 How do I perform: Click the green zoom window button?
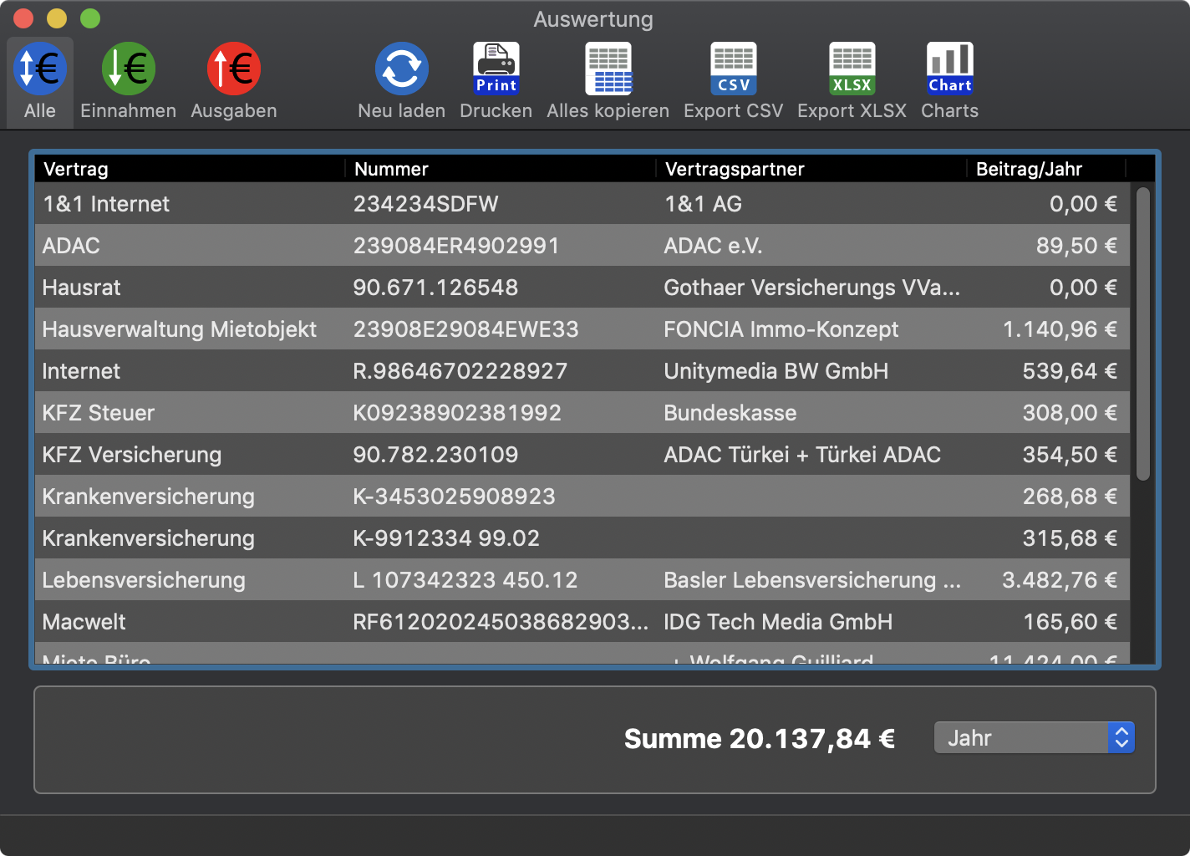pyautogui.click(x=90, y=18)
